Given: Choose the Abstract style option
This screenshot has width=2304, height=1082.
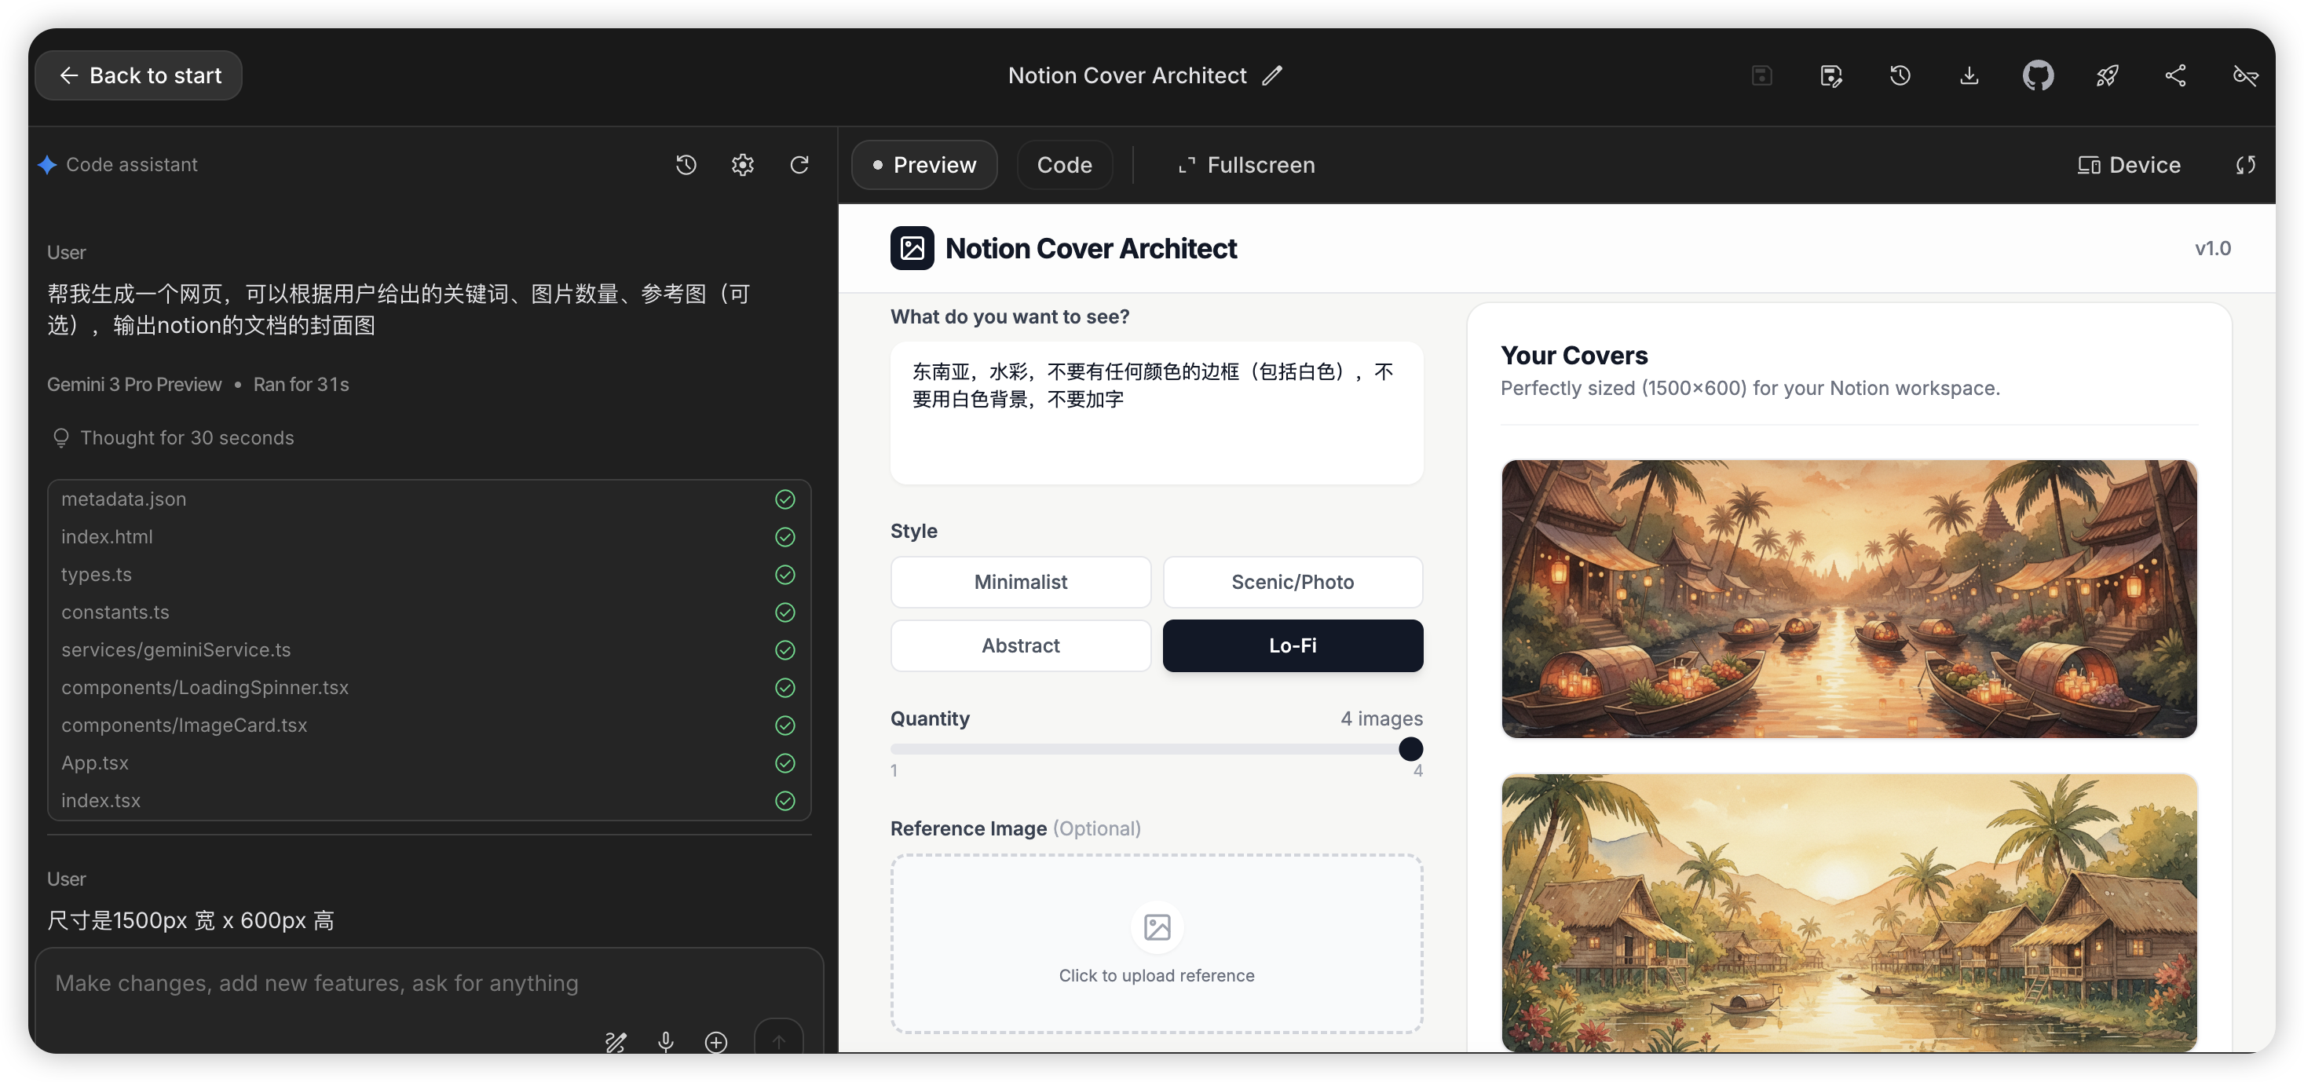Looking at the screenshot, I should [1019, 645].
